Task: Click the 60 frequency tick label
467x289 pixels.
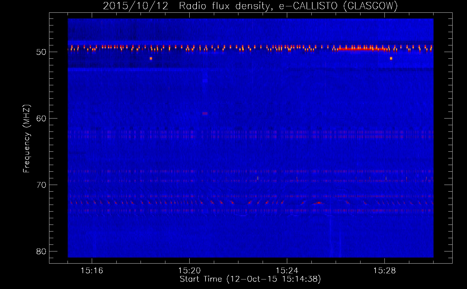Action: coord(41,118)
